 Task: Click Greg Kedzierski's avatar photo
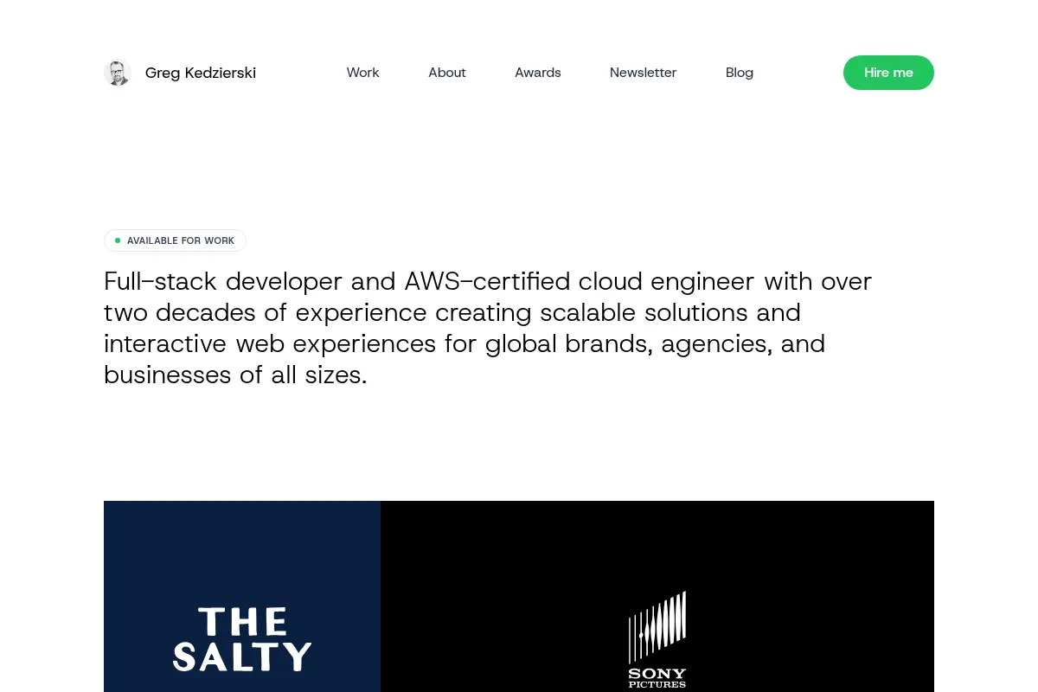pyautogui.click(x=118, y=73)
